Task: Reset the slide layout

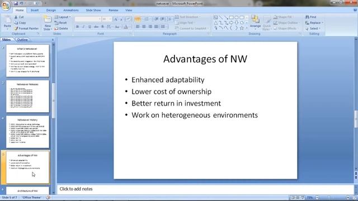Action: coord(61,23)
